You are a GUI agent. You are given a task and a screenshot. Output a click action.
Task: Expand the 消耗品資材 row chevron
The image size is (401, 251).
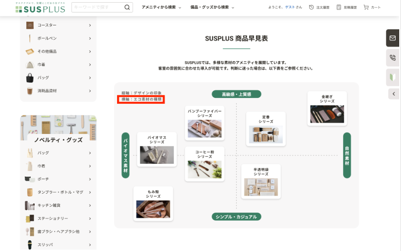coord(90,91)
